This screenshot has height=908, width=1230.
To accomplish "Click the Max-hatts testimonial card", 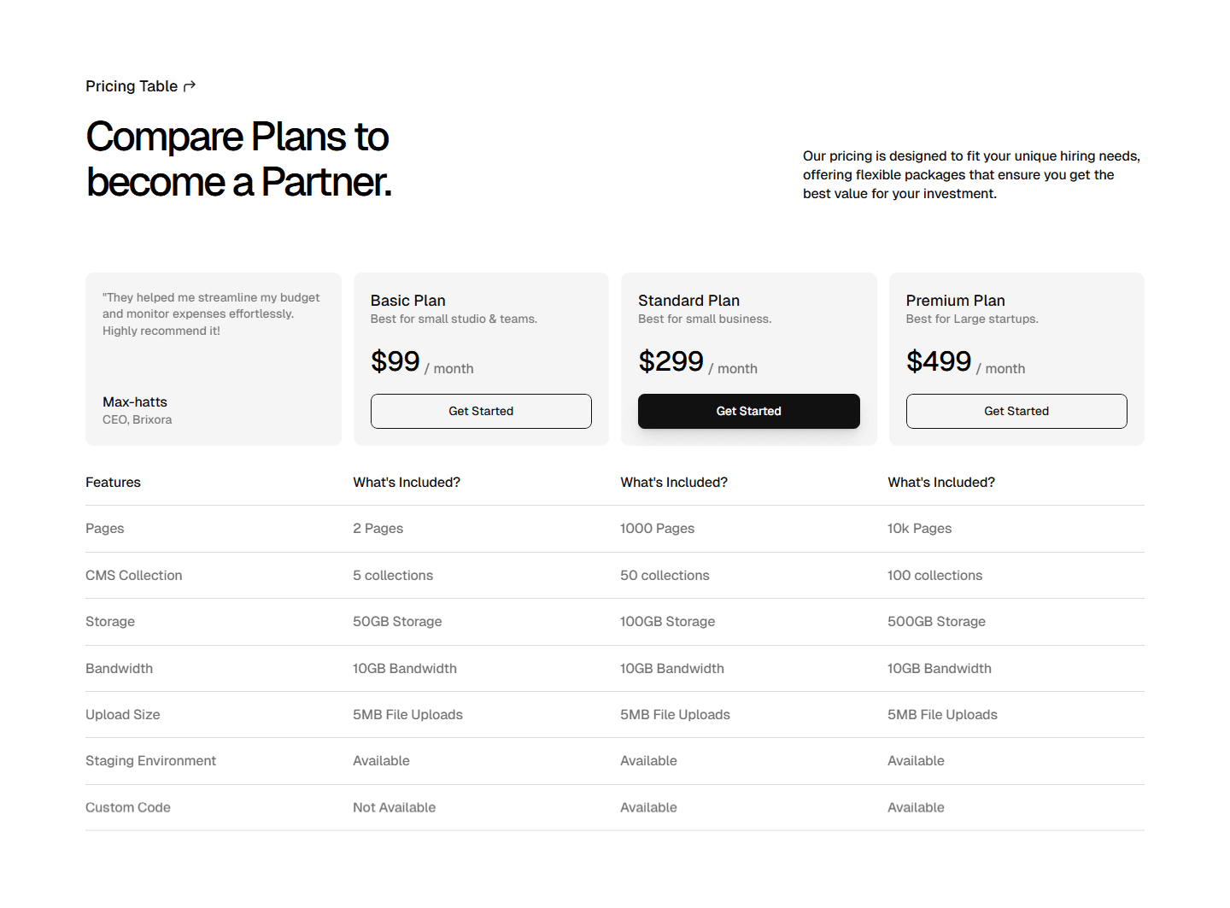I will (x=213, y=359).
